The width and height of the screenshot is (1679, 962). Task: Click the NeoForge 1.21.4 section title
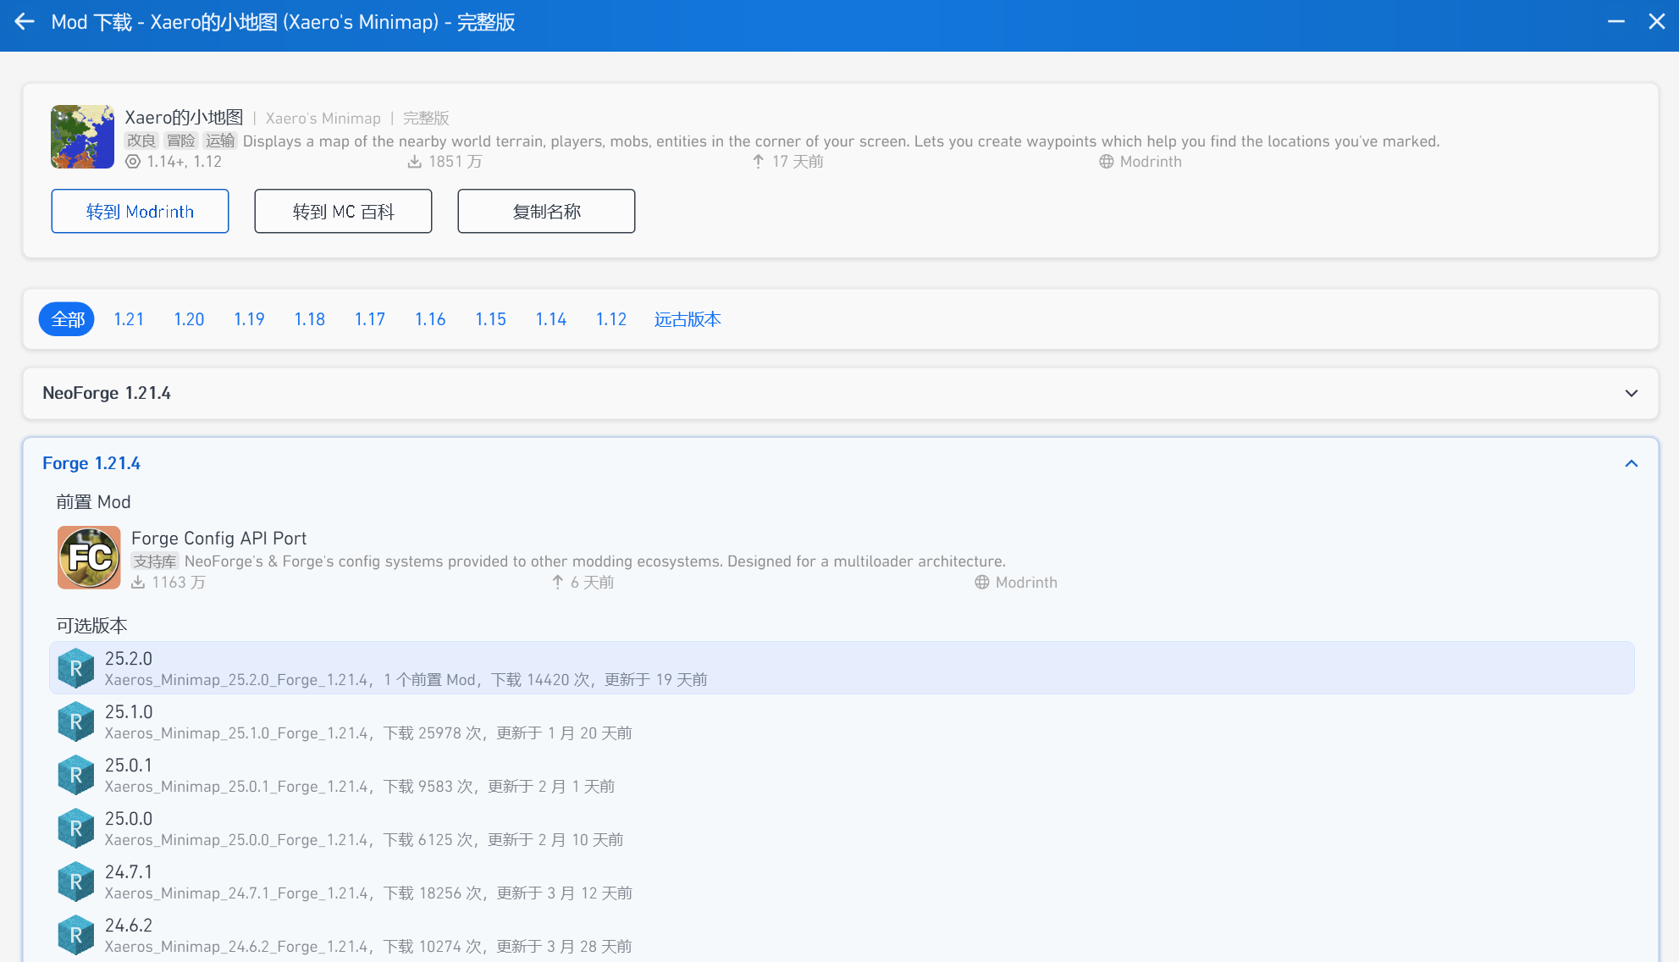pos(107,393)
